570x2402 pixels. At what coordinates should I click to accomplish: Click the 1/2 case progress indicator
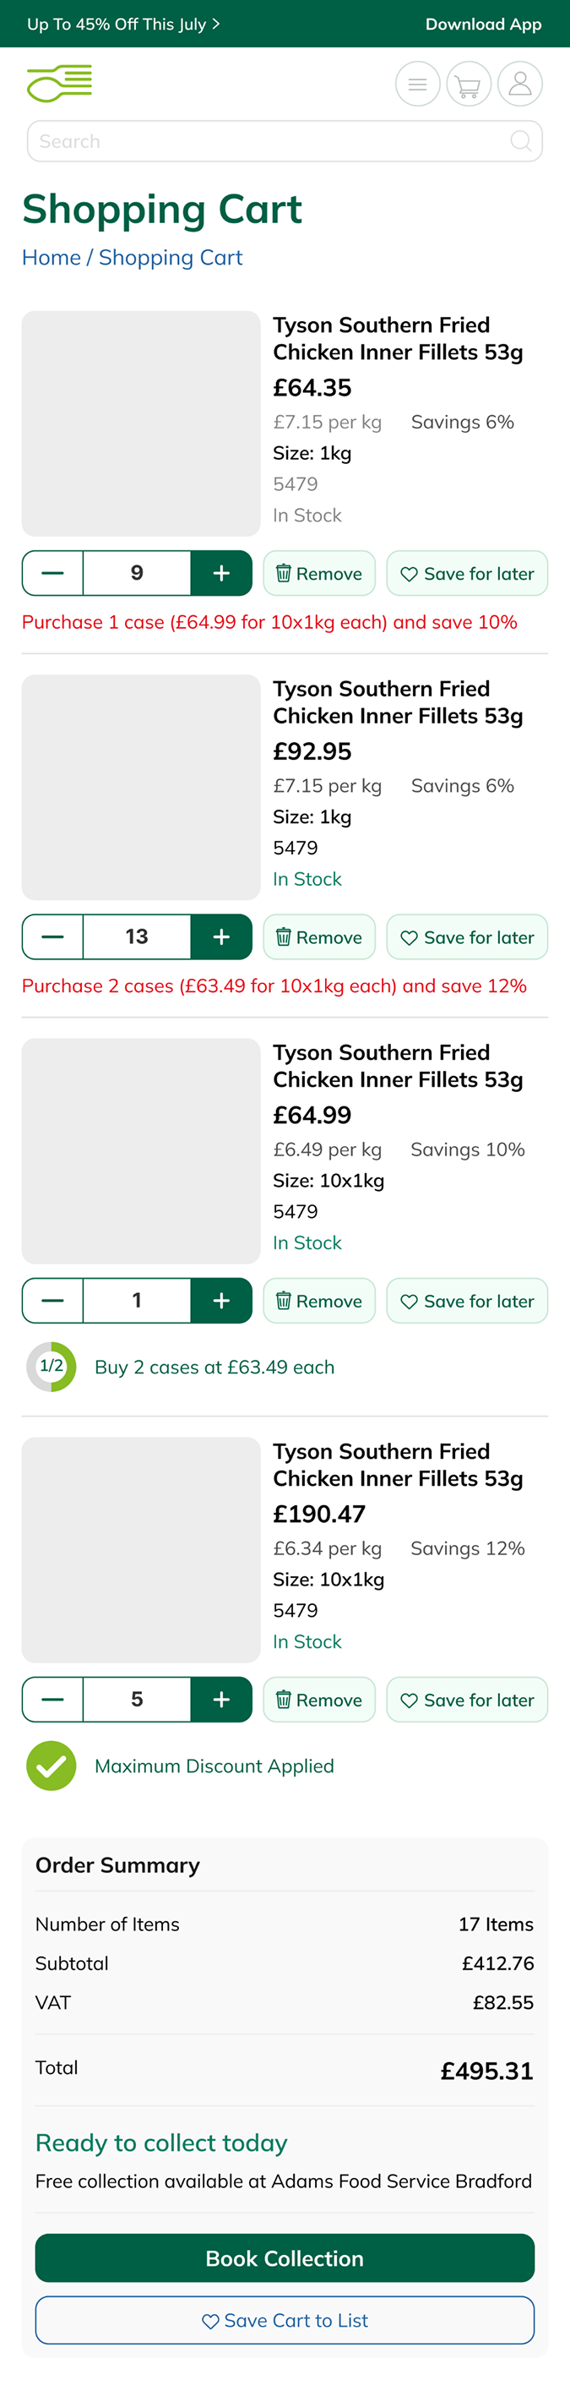(x=52, y=1367)
